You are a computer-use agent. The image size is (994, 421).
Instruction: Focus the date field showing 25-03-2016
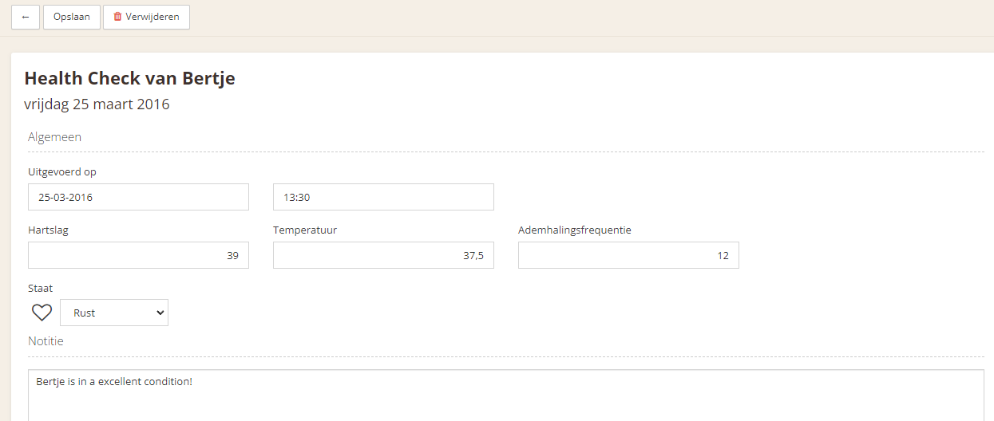[x=138, y=197]
